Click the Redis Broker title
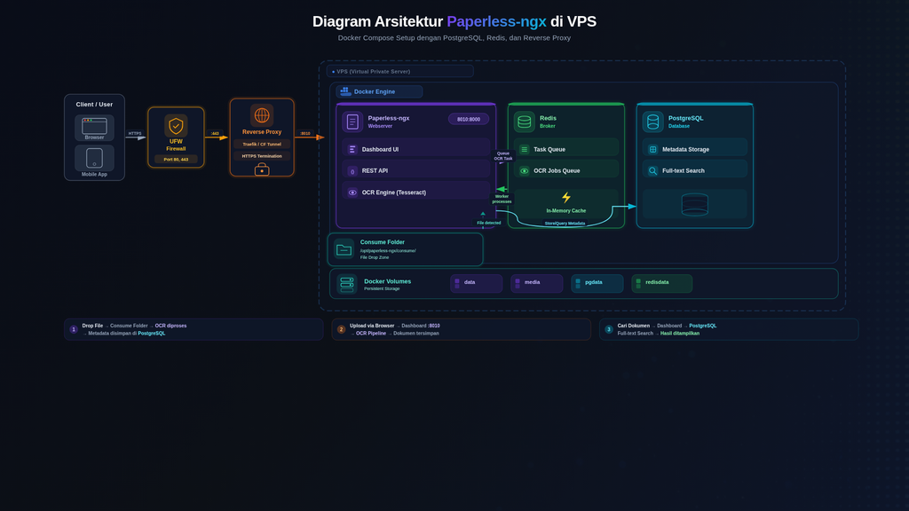 [548, 122]
